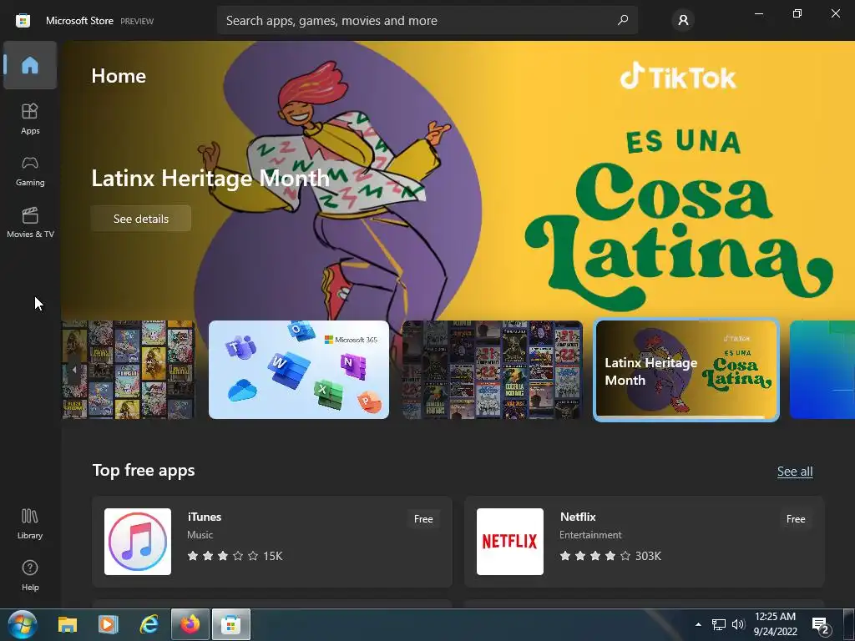Click the iTunes star rating 15K
The width and height of the screenshot is (855, 641).
tap(235, 556)
